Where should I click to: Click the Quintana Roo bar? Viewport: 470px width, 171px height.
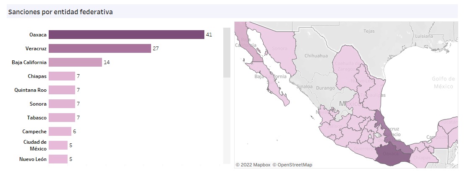62,90
